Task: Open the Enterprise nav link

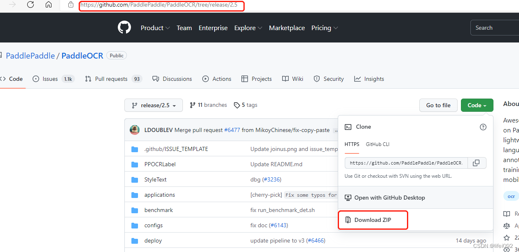Action: [213, 28]
